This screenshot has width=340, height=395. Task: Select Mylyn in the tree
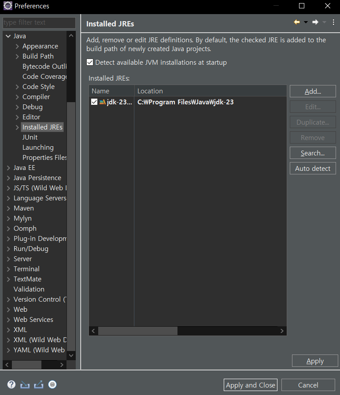tap(23, 218)
